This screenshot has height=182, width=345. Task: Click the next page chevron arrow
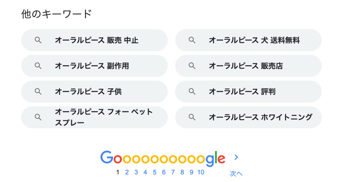(236, 157)
